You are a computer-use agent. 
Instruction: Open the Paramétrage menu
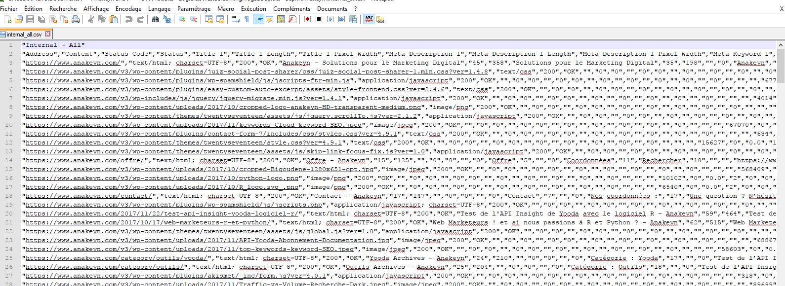(194, 8)
